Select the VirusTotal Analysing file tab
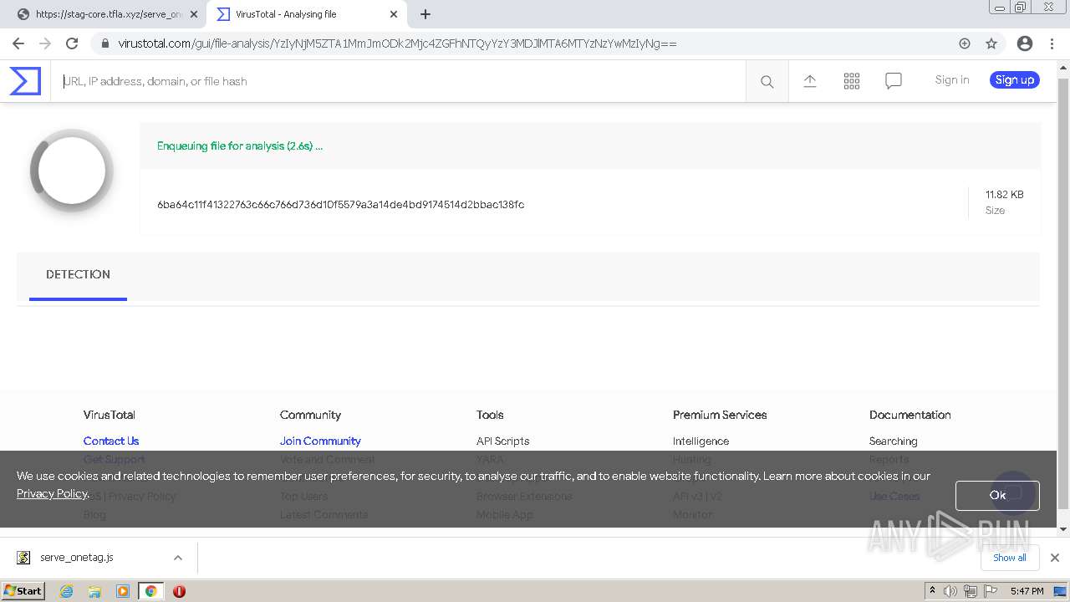1070x602 pixels. pos(306,14)
